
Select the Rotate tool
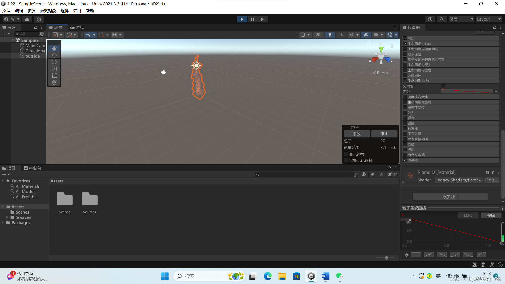pyautogui.click(x=54, y=62)
